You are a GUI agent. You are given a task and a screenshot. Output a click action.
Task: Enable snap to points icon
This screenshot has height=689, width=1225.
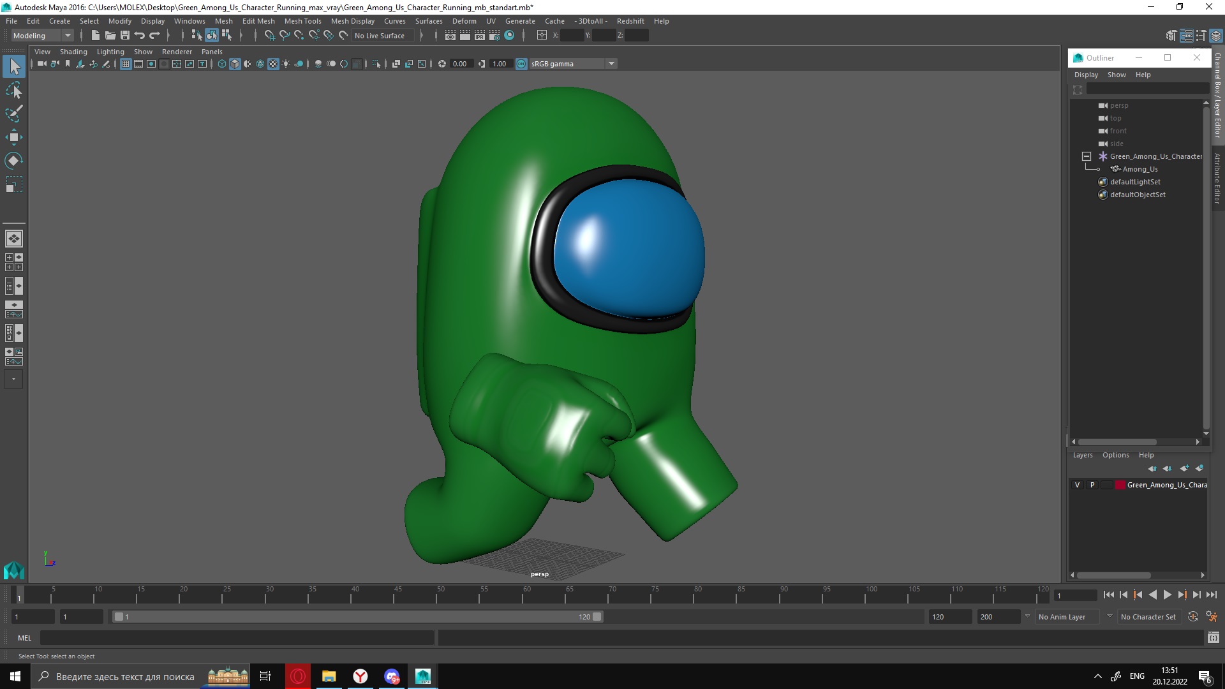[299, 36]
